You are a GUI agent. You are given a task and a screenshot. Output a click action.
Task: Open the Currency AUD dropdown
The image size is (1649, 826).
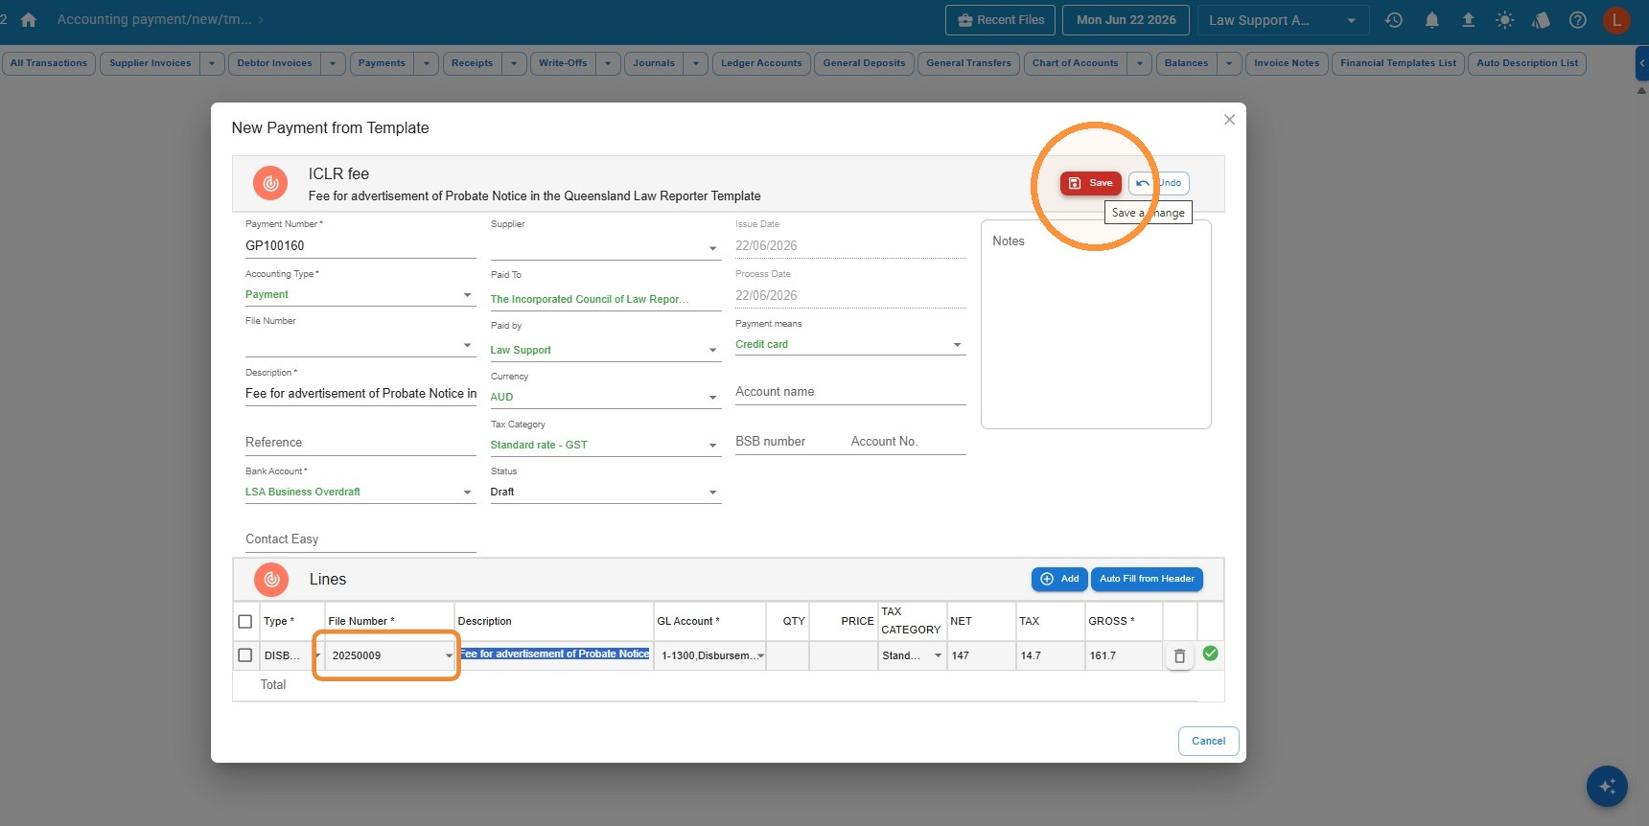712,398
